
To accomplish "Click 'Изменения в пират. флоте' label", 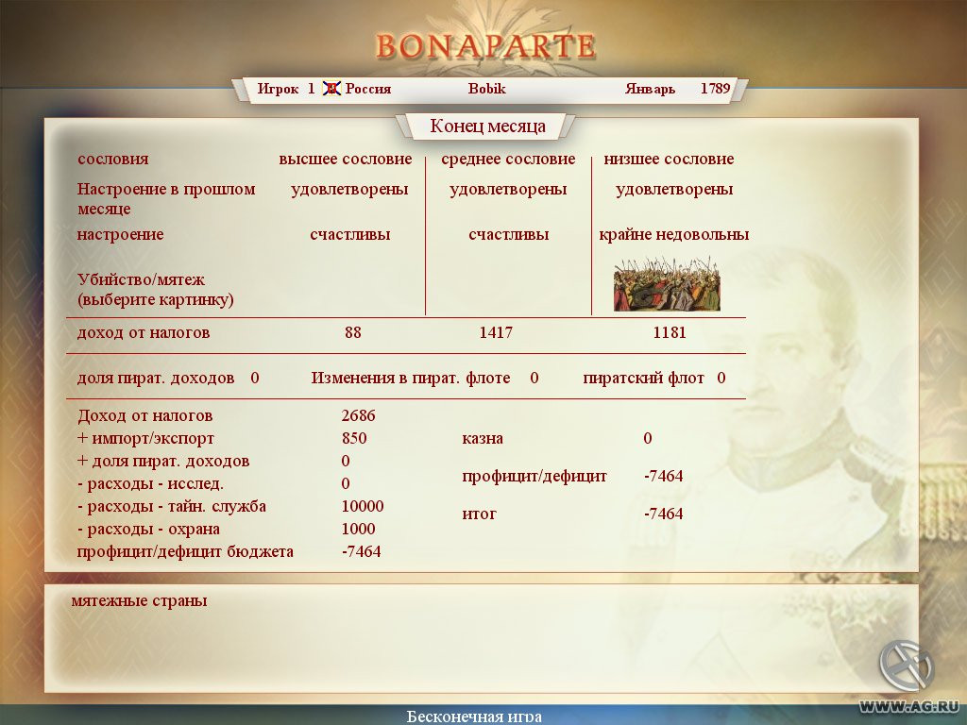I will click(411, 378).
